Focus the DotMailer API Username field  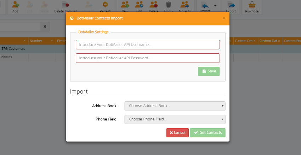tap(148, 44)
